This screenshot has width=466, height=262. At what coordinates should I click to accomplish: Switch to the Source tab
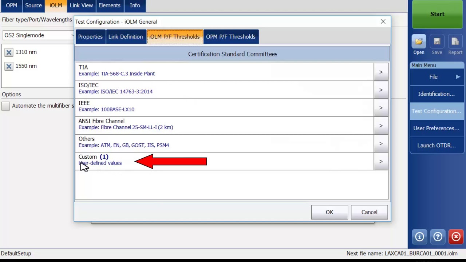pyautogui.click(x=33, y=5)
